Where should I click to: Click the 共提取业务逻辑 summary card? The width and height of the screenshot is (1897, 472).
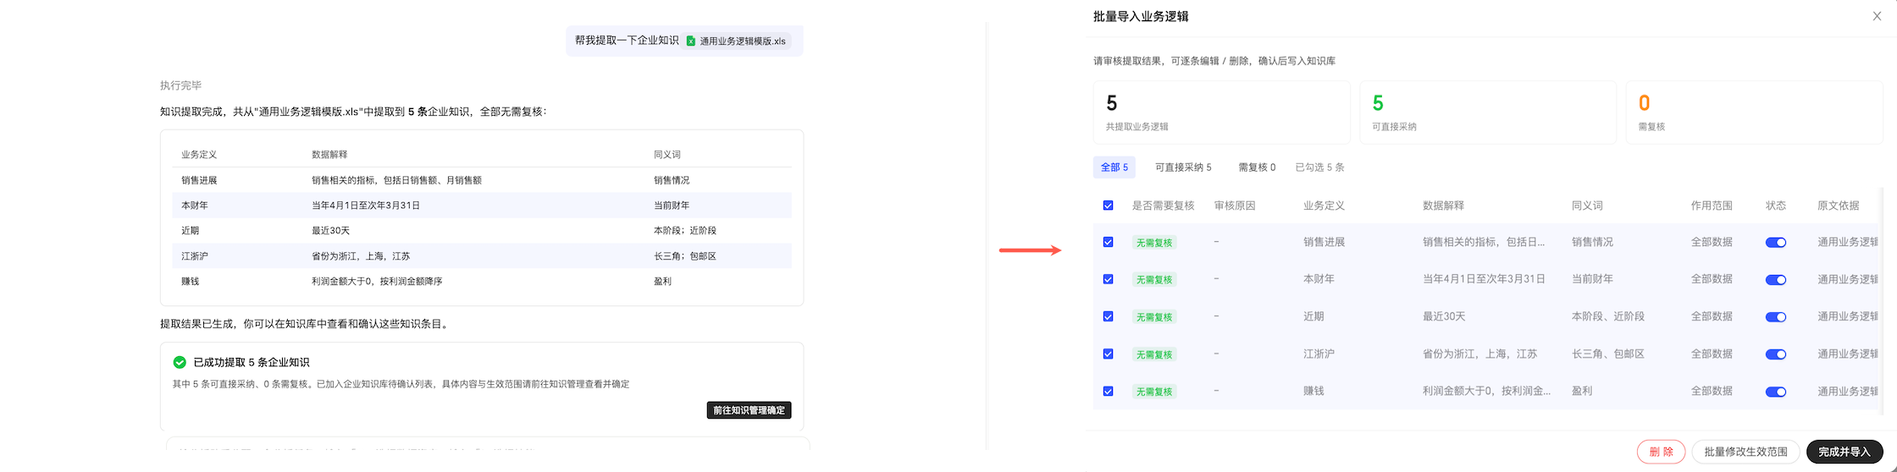point(1221,113)
